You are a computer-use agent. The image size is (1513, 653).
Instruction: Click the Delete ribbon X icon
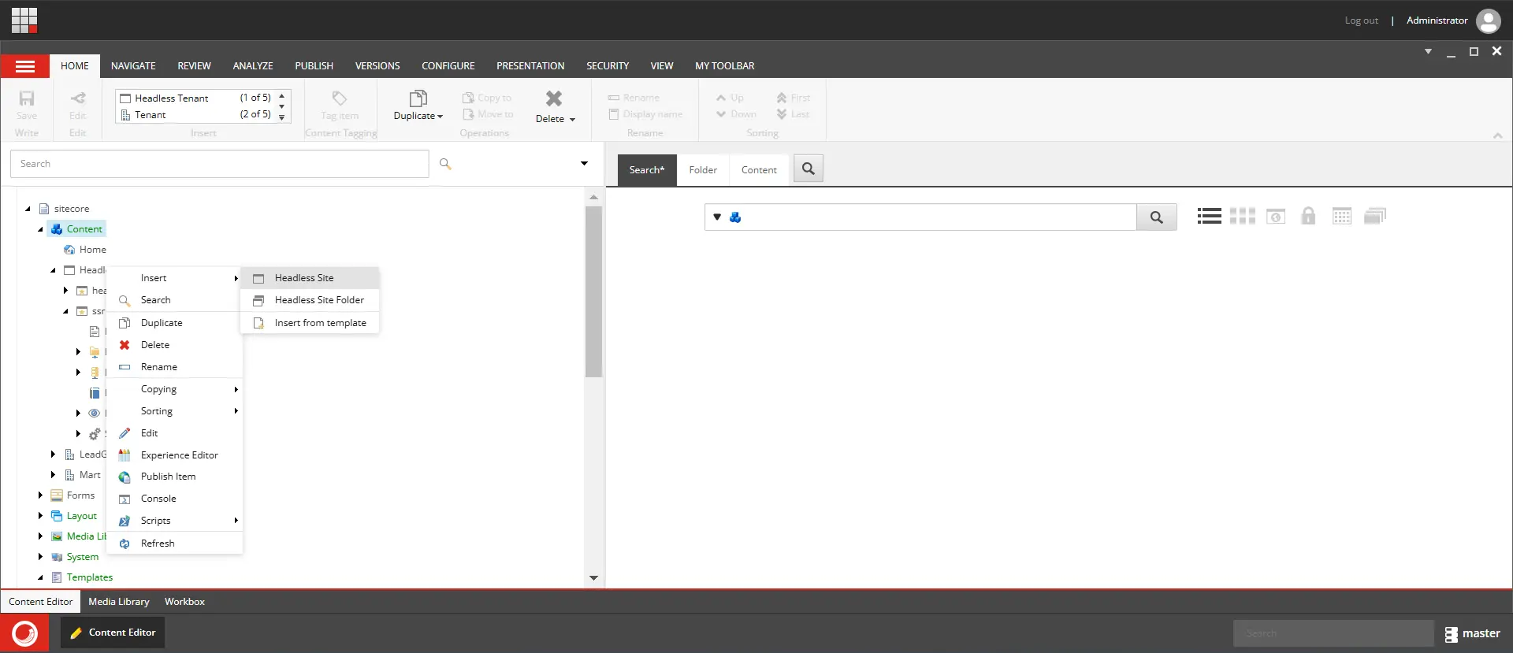pos(554,98)
